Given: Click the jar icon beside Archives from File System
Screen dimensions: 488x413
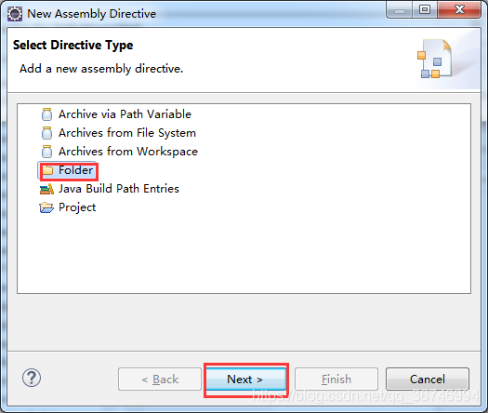Looking at the screenshot, I should 46,133.
